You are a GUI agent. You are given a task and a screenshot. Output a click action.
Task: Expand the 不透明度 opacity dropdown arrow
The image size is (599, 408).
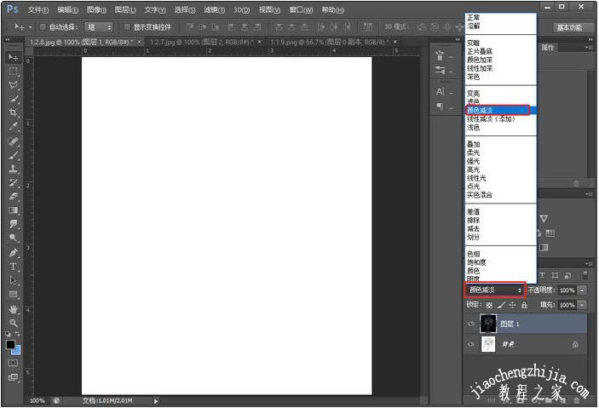click(582, 290)
